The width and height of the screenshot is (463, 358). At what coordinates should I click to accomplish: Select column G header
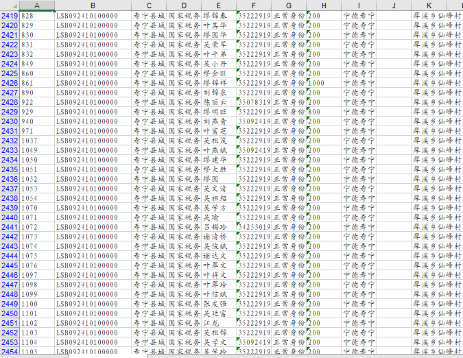coord(289,5)
